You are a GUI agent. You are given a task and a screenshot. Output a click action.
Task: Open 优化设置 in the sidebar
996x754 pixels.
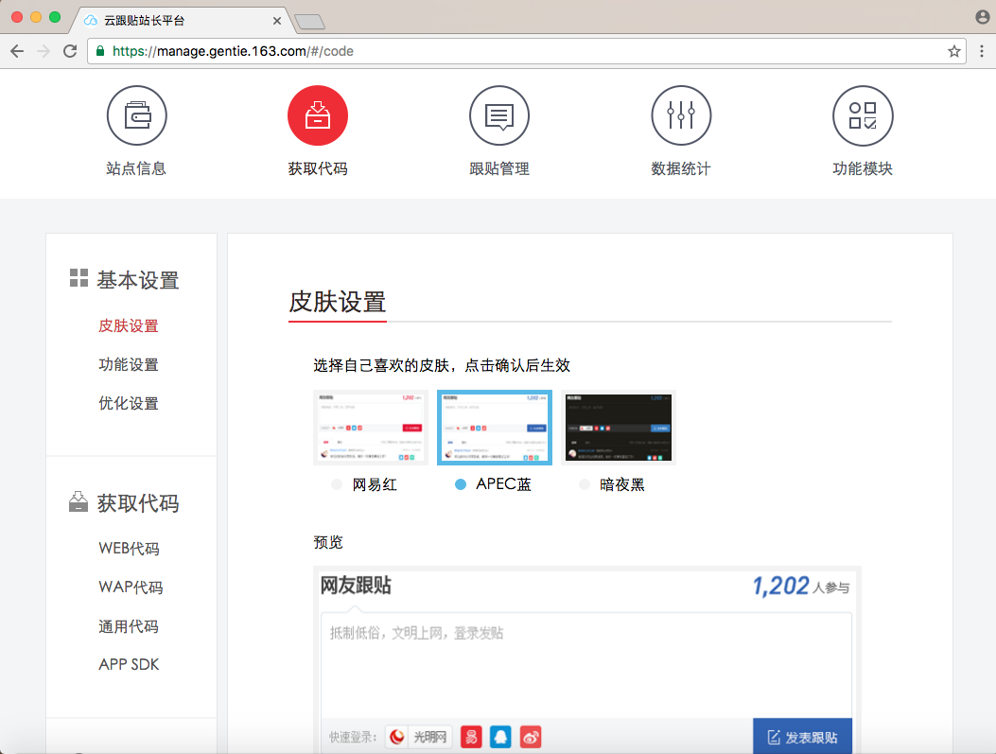129,403
